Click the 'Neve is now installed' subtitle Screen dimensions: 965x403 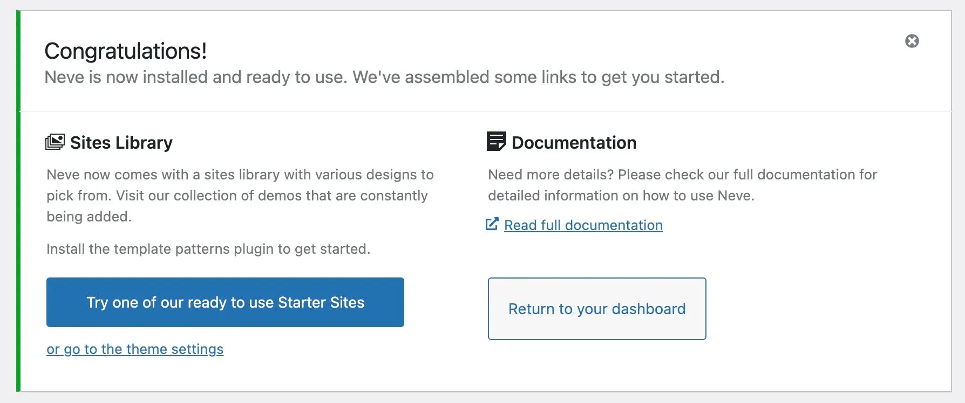(384, 77)
